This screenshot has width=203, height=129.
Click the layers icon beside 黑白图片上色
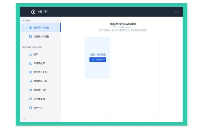[30, 72]
